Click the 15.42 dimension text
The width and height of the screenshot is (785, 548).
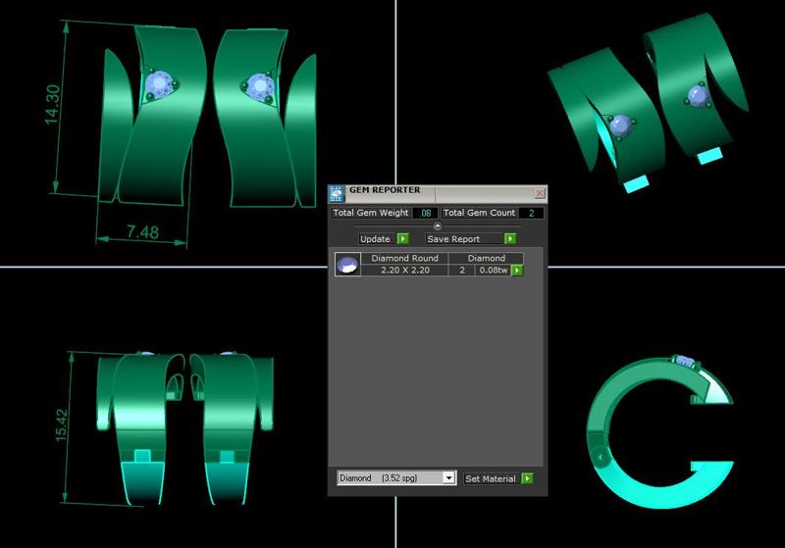point(61,425)
